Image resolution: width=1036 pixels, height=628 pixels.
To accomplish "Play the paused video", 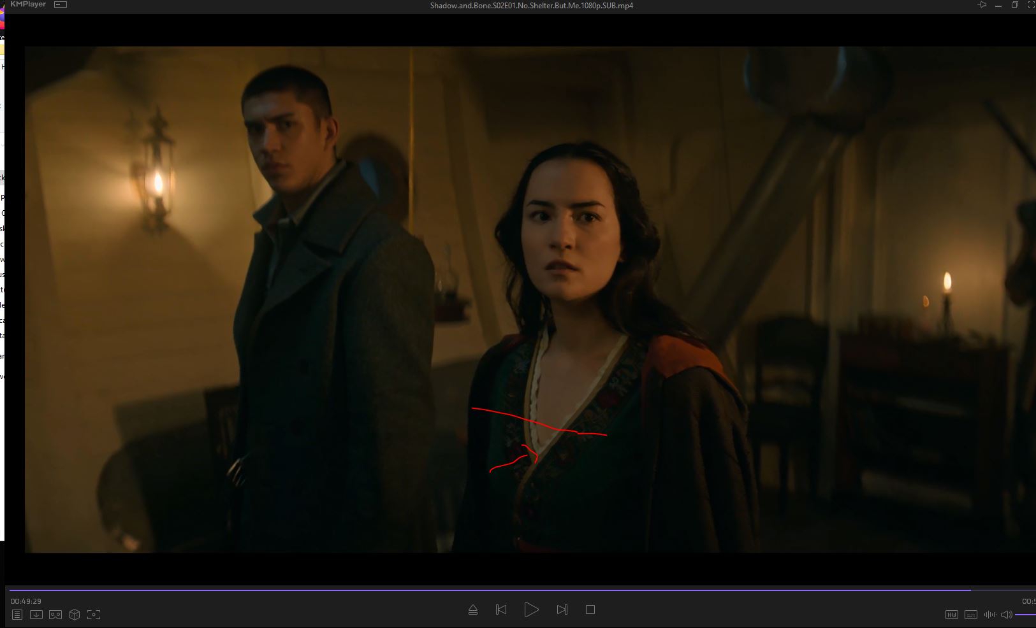I will (531, 610).
